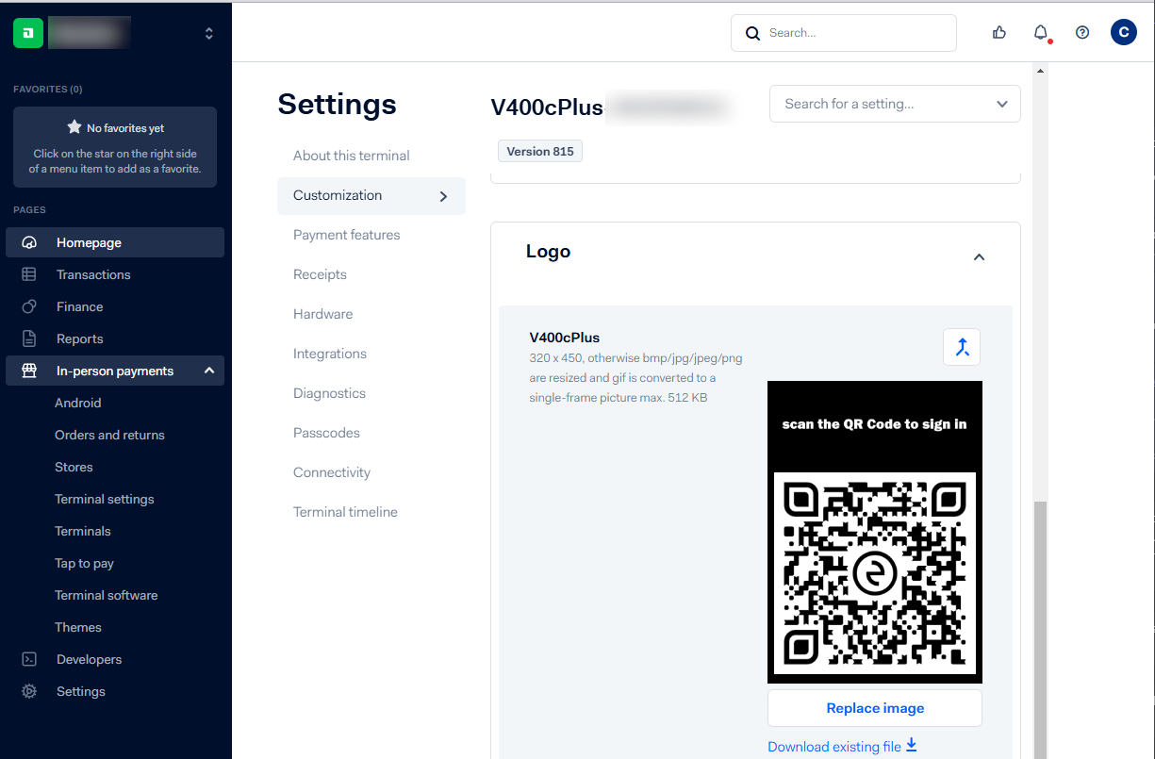Click Replace image button
The width and height of the screenshot is (1155, 759).
(875, 708)
